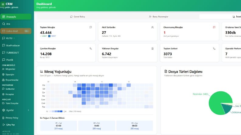The height and width of the screenshot is (135, 241).
Task: Click the Ara magnifier icon
Action: point(4,24)
